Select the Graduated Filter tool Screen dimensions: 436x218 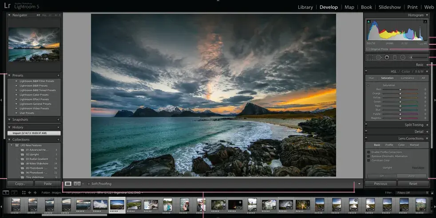click(395, 58)
